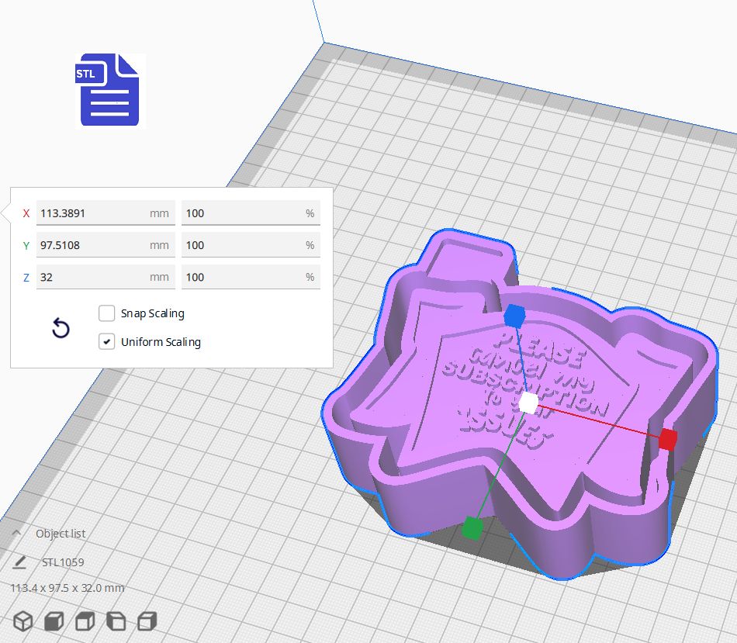Switch to the Left side view icon
737x643 pixels.
click(116, 621)
